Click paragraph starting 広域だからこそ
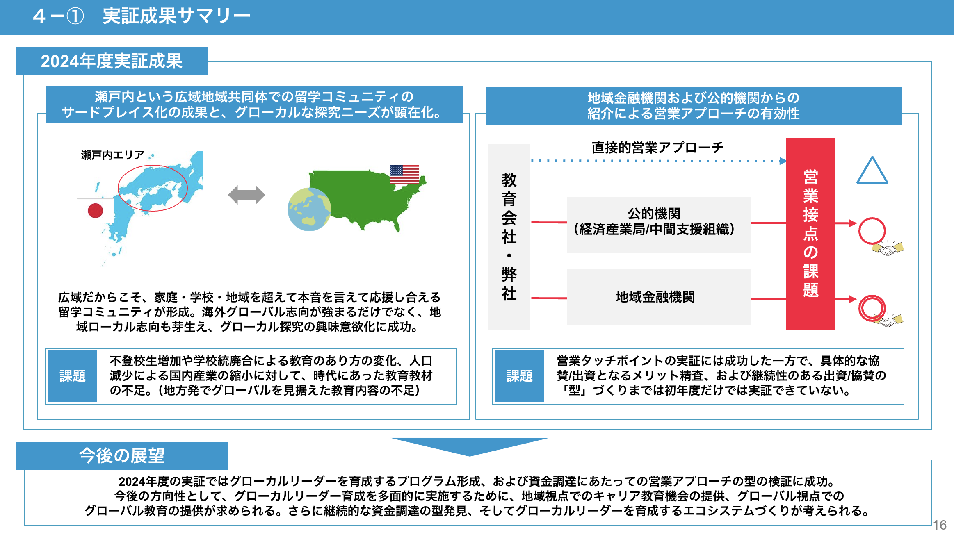This screenshot has height=537, width=954. coord(249,312)
